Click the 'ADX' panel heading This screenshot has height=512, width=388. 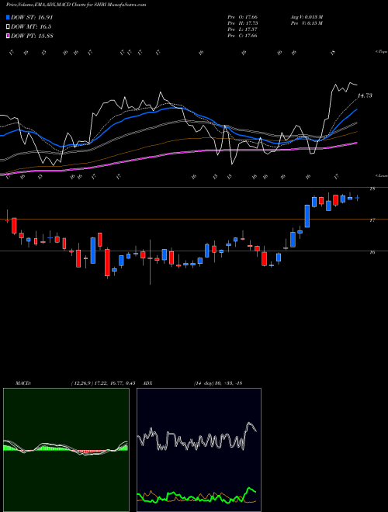(148, 383)
